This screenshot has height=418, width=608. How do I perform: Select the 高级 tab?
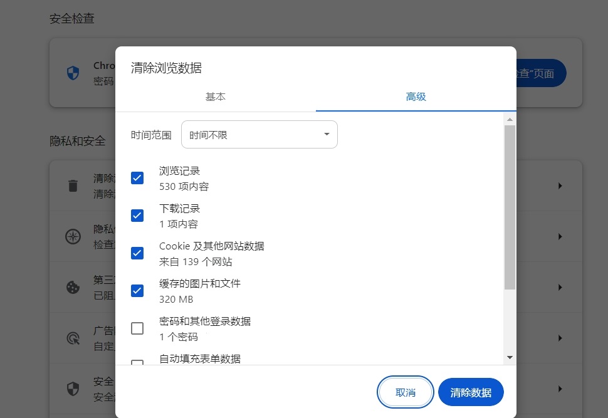pyautogui.click(x=415, y=97)
